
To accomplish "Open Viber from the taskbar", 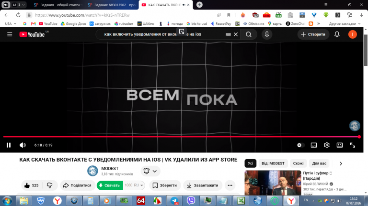I will 191,201.
